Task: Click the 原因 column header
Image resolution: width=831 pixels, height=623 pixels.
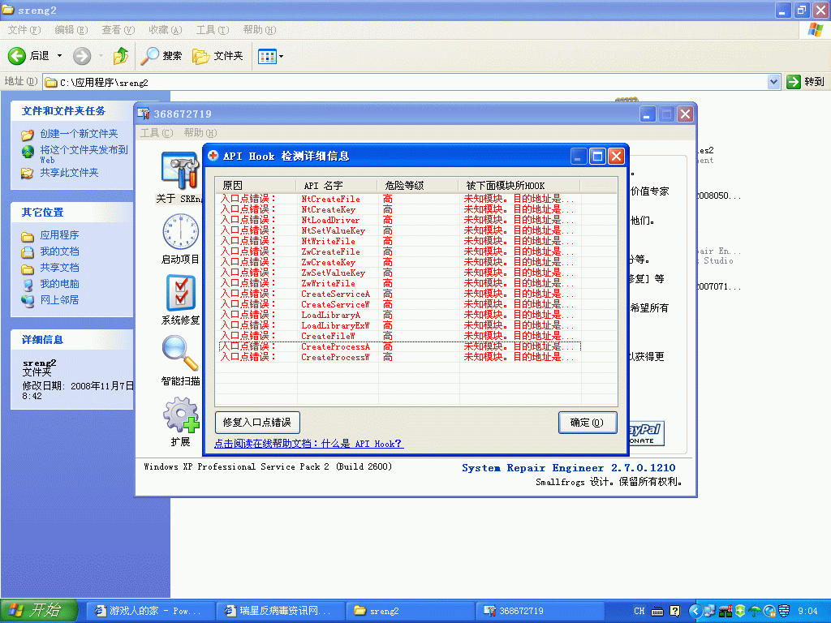Action: (256, 186)
